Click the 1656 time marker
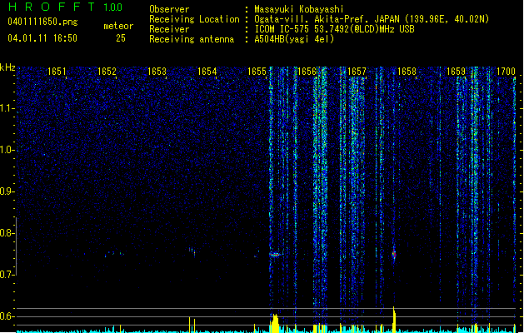The image size is (524, 333). 307,72
